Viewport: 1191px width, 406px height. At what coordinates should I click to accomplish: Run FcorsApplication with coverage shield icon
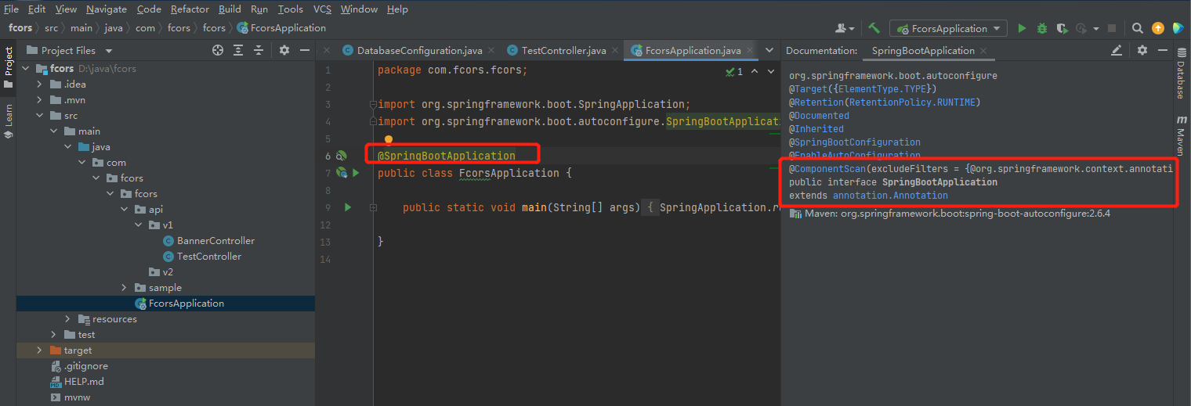pos(1062,28)
